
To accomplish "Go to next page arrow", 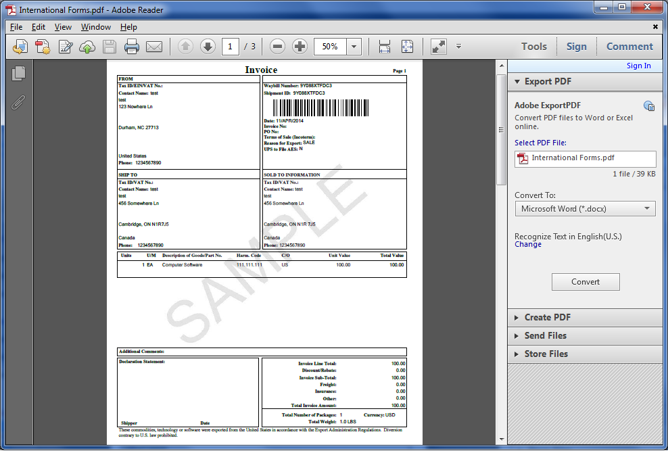I will [208, 47].
